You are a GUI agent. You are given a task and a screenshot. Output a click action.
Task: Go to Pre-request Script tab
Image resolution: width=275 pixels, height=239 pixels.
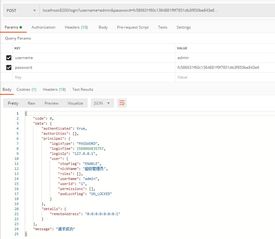click(x=133, y=27)
